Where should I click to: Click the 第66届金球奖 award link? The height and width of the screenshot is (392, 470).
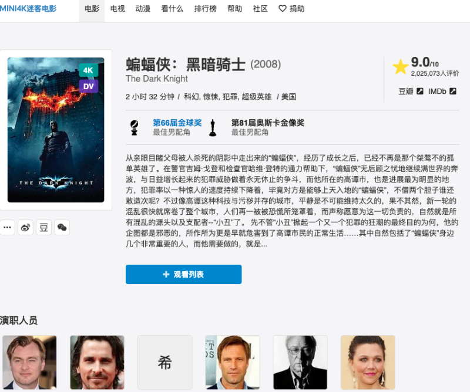(177, 123)
